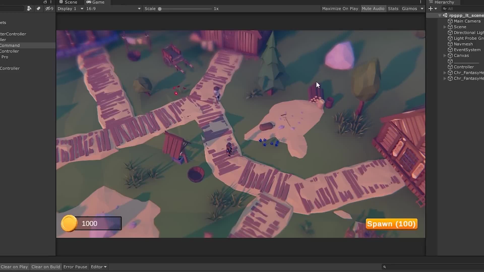This screenshot has height=272, width=484.
Task: Open the 16:9 aspect ratio dropdown
Action: [113, 8]
